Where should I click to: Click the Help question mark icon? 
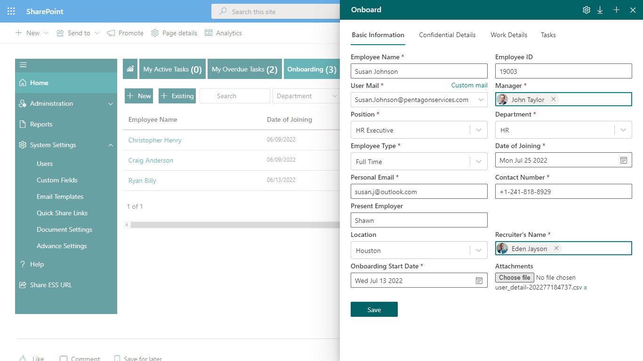click(x=23, y=264)
